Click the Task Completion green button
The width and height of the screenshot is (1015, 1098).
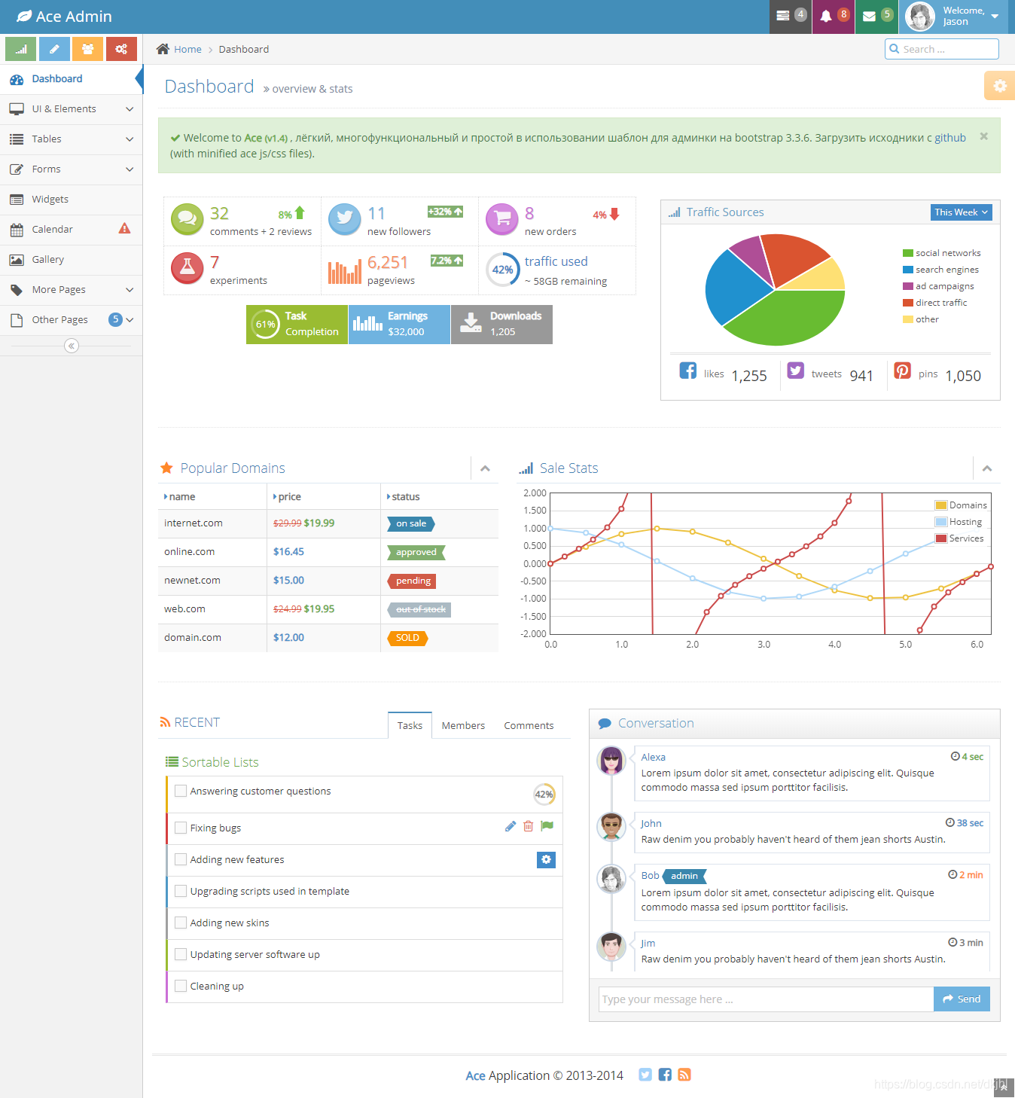pyautogui.click(x=297, y=325)
